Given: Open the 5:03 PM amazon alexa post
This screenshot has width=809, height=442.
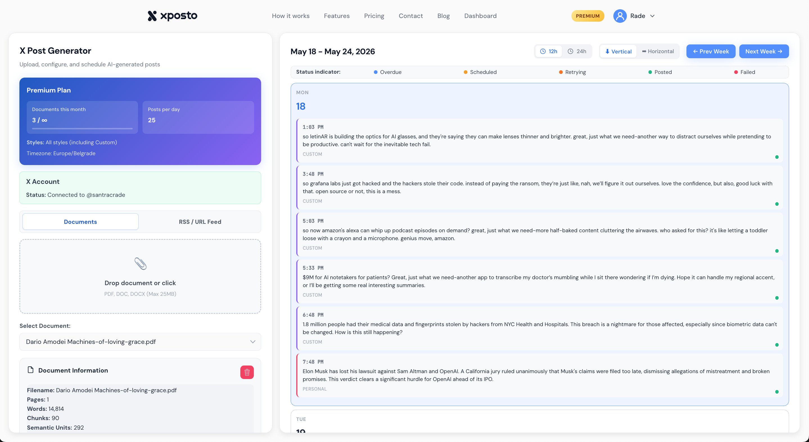Looking at the screenshot, I should click(x=539, y=234).
